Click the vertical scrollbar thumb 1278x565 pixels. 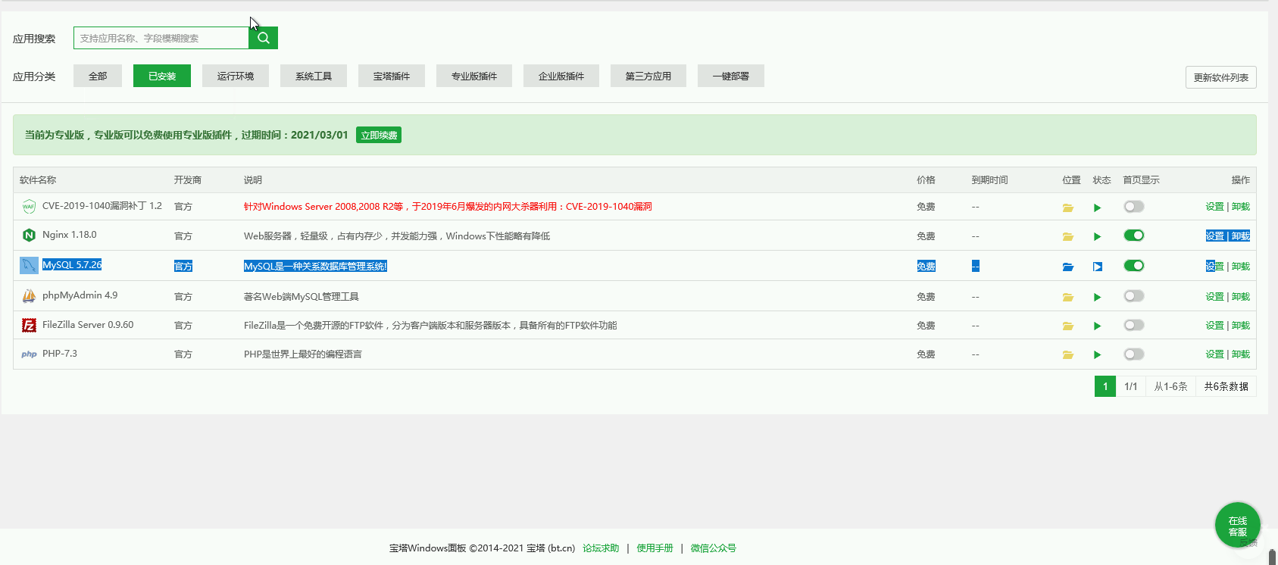pyautogui.click(x=1273, y=557)
